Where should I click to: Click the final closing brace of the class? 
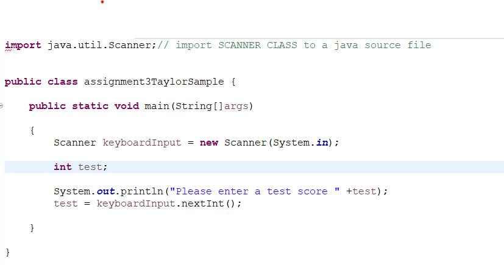(8, 252)
